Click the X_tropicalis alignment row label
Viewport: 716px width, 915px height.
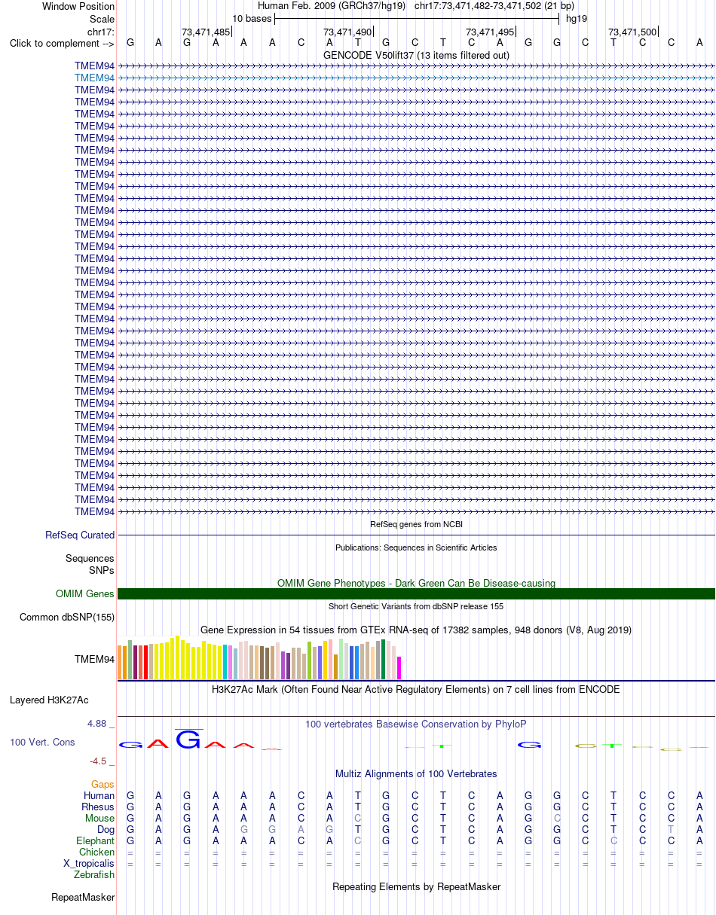[89, 863]
